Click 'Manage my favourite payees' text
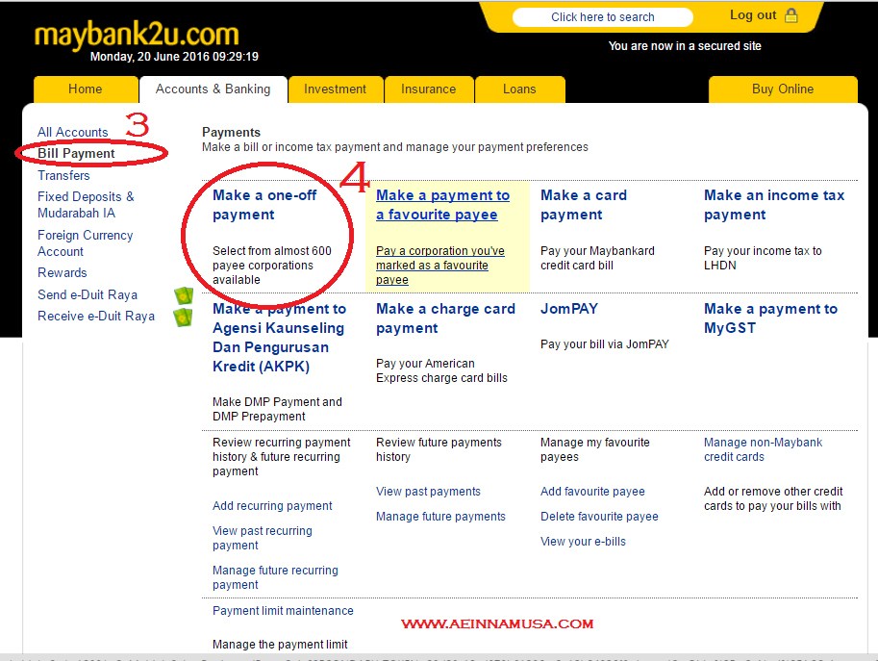 (594, 450)
